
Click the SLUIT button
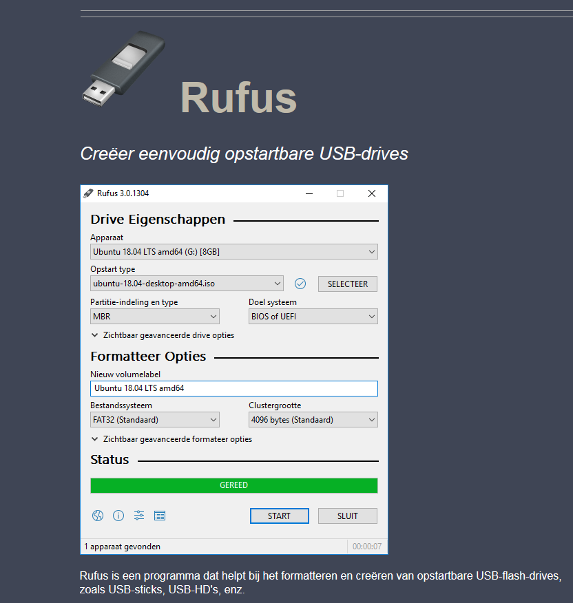click(x=348, y=516)
